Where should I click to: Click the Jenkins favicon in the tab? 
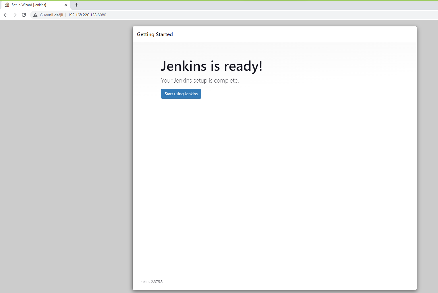[x=7, y=5]
